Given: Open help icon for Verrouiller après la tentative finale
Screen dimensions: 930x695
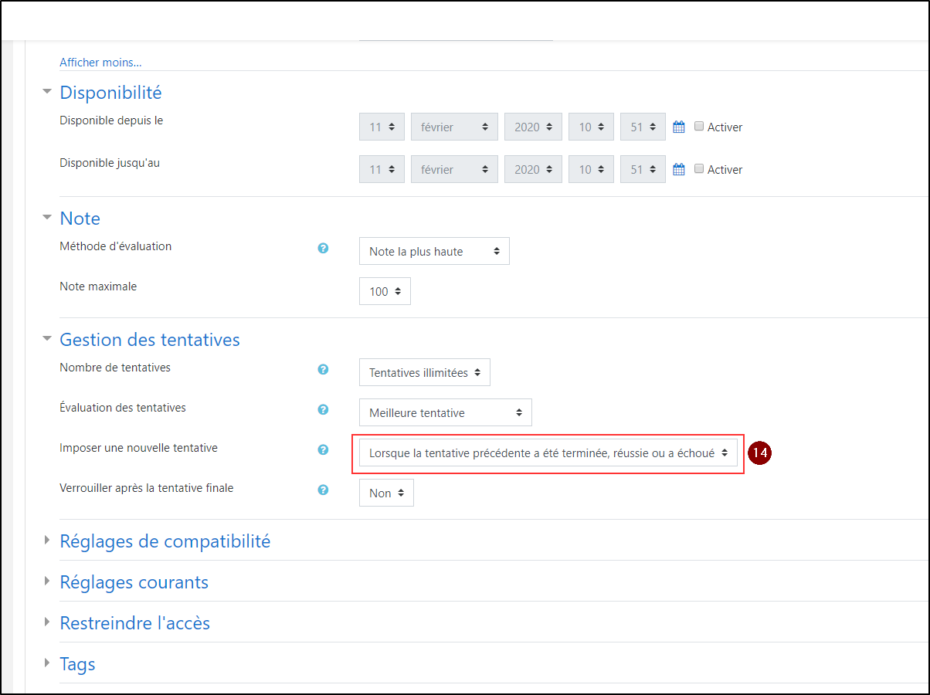Looking at the screenshot, I should 324,490.
